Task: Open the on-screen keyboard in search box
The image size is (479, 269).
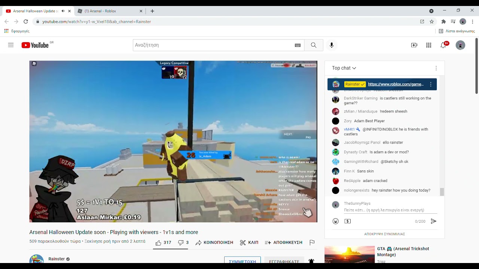Action: (x=298, y=45)
